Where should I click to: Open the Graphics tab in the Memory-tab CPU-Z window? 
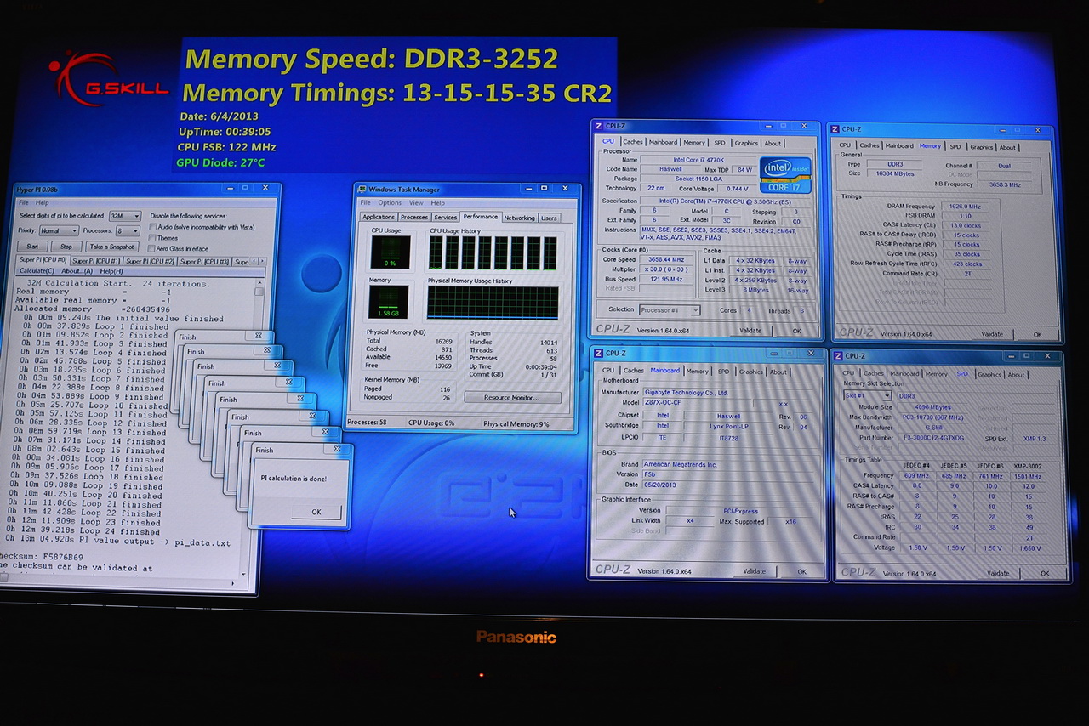(x=982, y=146)
